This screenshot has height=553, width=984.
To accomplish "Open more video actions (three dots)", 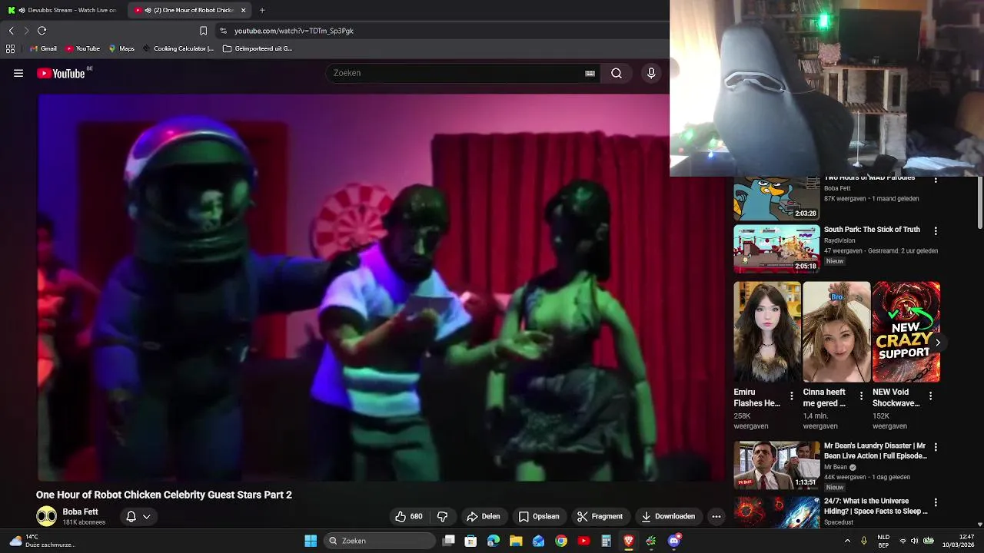I will [716, 516].
